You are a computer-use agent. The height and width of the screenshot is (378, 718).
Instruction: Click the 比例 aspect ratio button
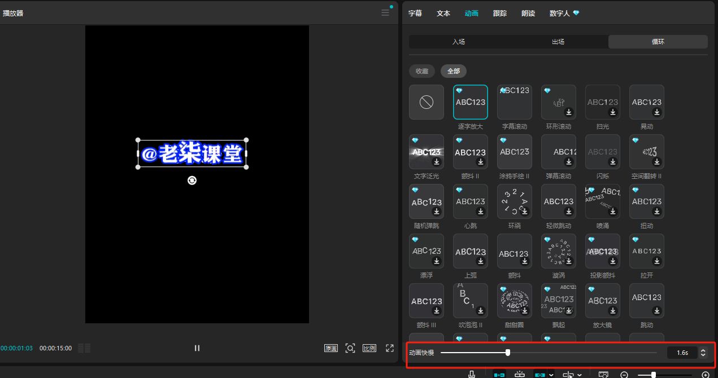(369, 348)
